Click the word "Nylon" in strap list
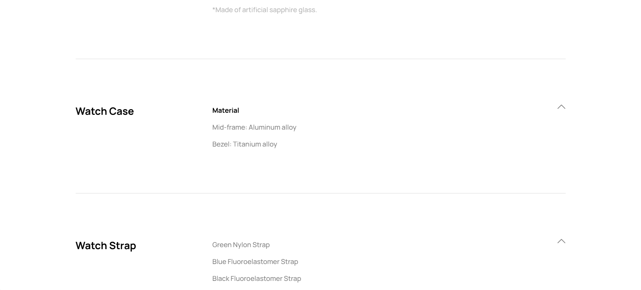The height and width of the screenshot is (290, 641). click(x=242, y=245)
